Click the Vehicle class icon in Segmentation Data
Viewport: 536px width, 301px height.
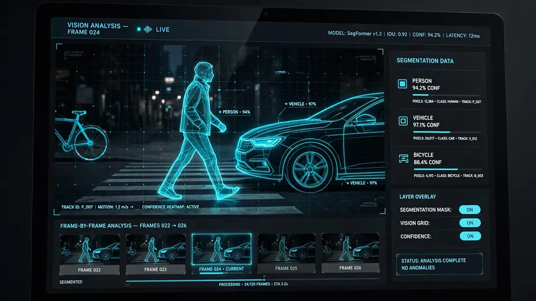pos(403,121)
